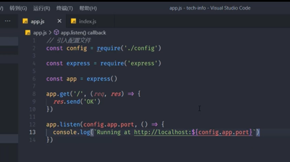This screenshot has height=162, width=290.
Task: Click line number 13 in the gutter
Action: [33, 132]
